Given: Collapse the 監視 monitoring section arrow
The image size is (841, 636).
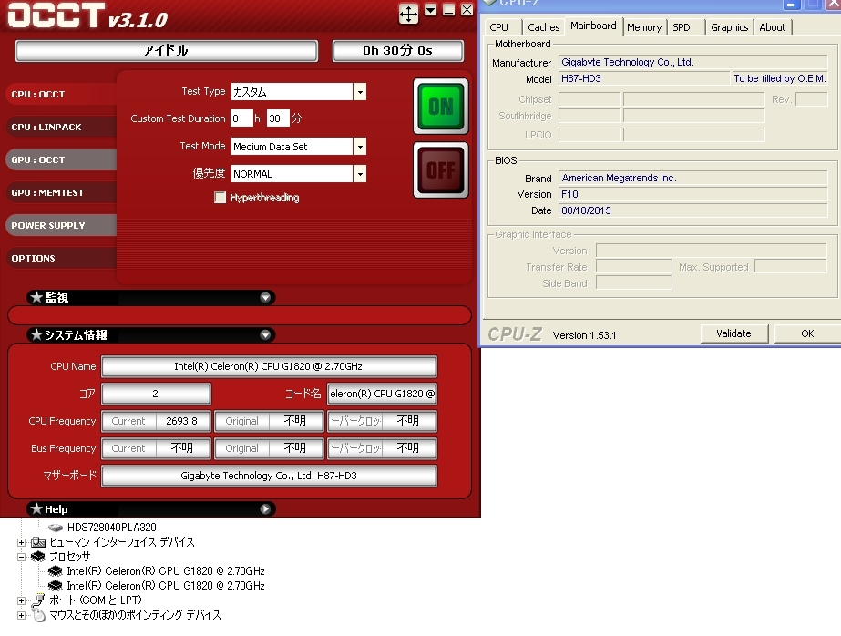Looking at the screenshot, I should coord(265,298).
